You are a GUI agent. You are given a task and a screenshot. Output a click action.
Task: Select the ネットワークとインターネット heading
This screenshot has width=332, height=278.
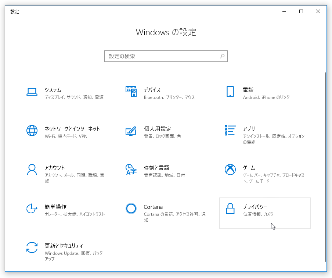[72, 129]
